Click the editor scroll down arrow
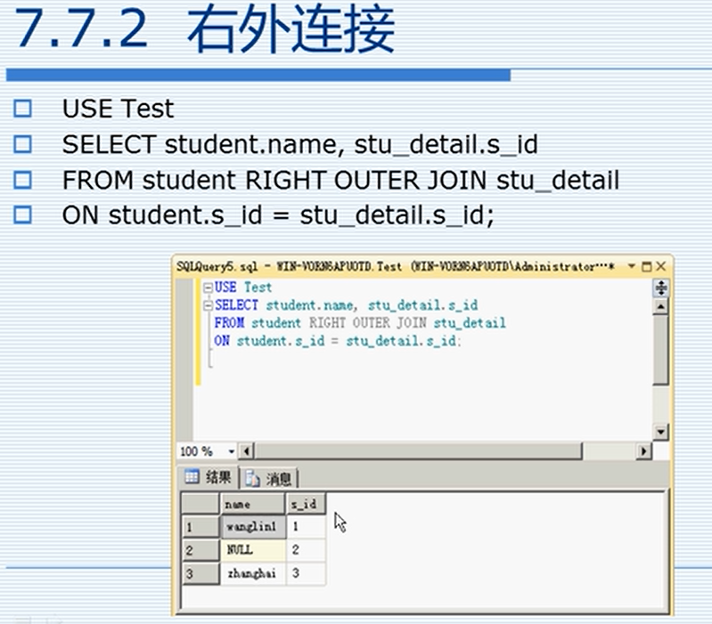This screenshot has height=624, width=712. pyautogui.click(x=660, y=432)
